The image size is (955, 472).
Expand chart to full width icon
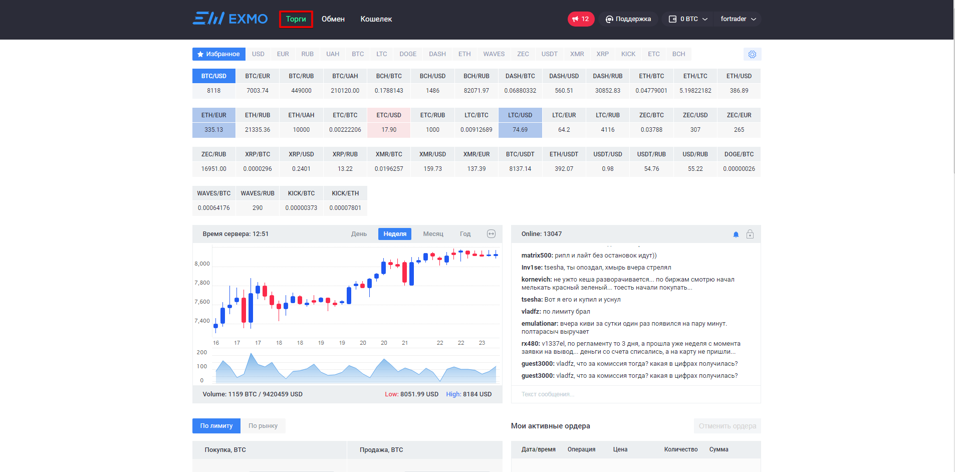(491, 234)
